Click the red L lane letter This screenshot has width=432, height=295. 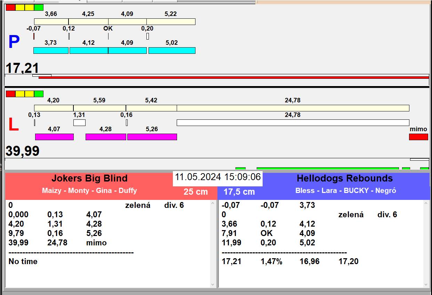coord(13,125)
